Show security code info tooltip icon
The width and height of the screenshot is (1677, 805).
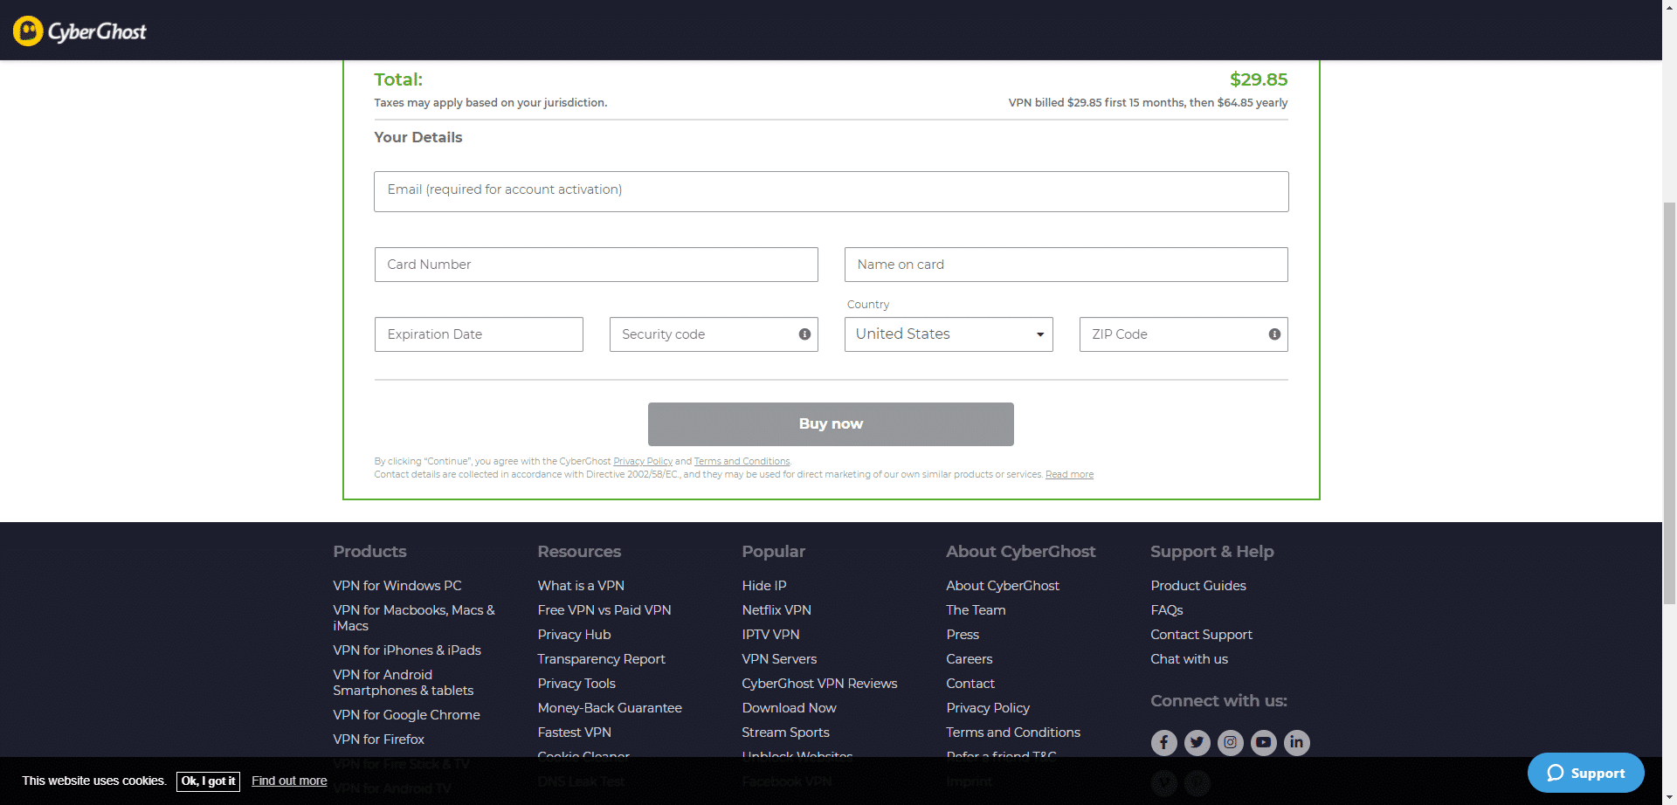(x=804, y=334)
